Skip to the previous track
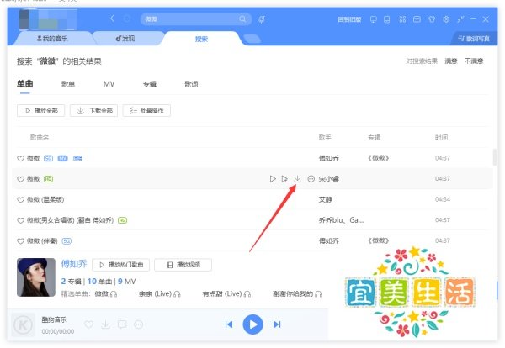Screen dimensions: 505x348 click(x=229, y=324)
